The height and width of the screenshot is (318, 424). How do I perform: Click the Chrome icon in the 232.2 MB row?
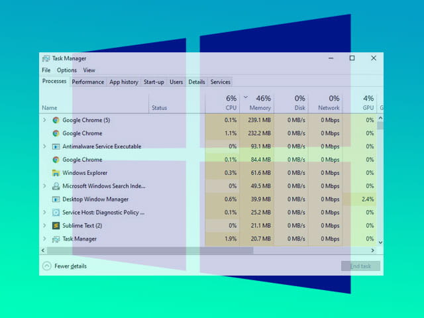point(56,133)
